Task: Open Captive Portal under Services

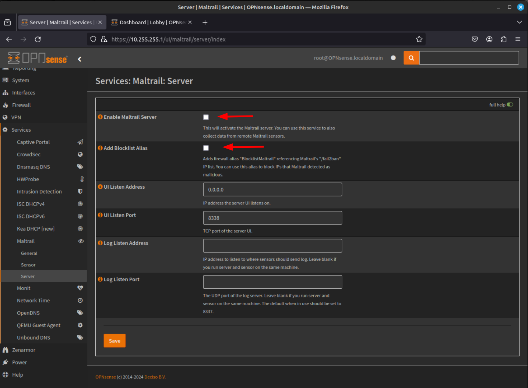Action: point(43,142)
